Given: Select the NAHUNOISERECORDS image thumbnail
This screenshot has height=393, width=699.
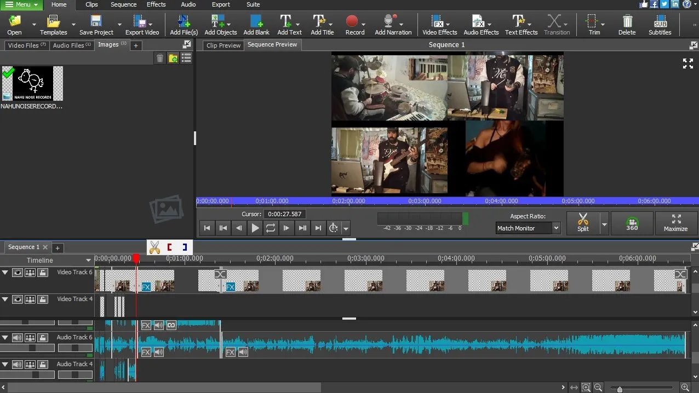Looking at the screenshot, I should tap(32, 84).
